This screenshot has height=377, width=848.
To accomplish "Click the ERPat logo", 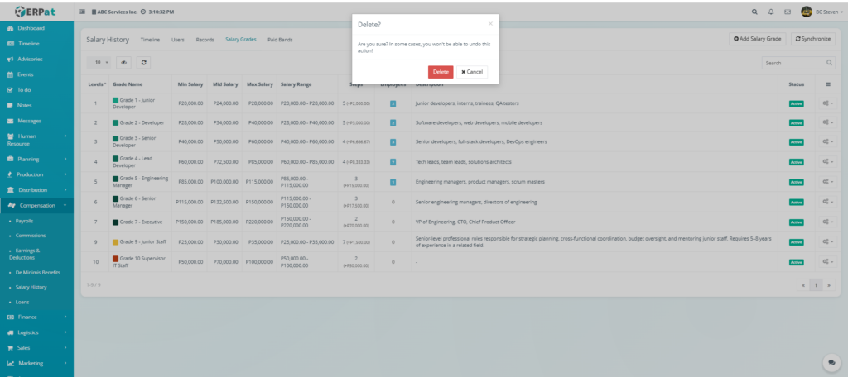I will point(34,12).
